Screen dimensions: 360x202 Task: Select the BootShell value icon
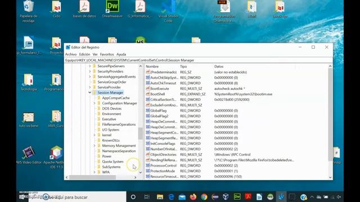[148, 94]
